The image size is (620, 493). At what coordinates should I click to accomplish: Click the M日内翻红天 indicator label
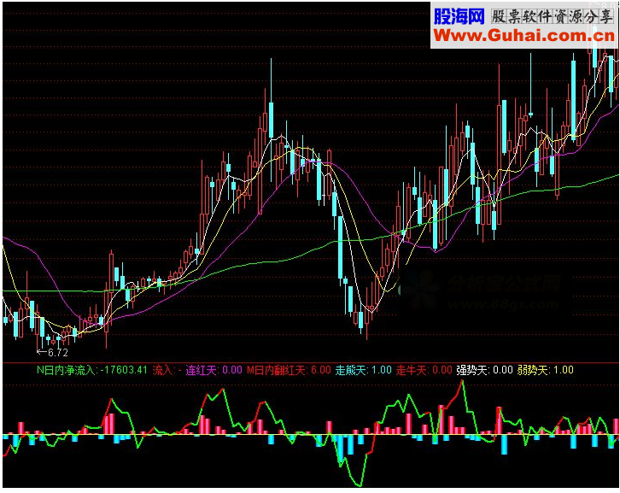click(277, 370)
